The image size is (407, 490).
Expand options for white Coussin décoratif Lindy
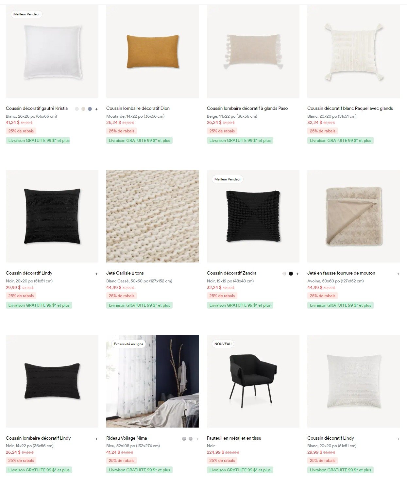click(x=398, y=439)
